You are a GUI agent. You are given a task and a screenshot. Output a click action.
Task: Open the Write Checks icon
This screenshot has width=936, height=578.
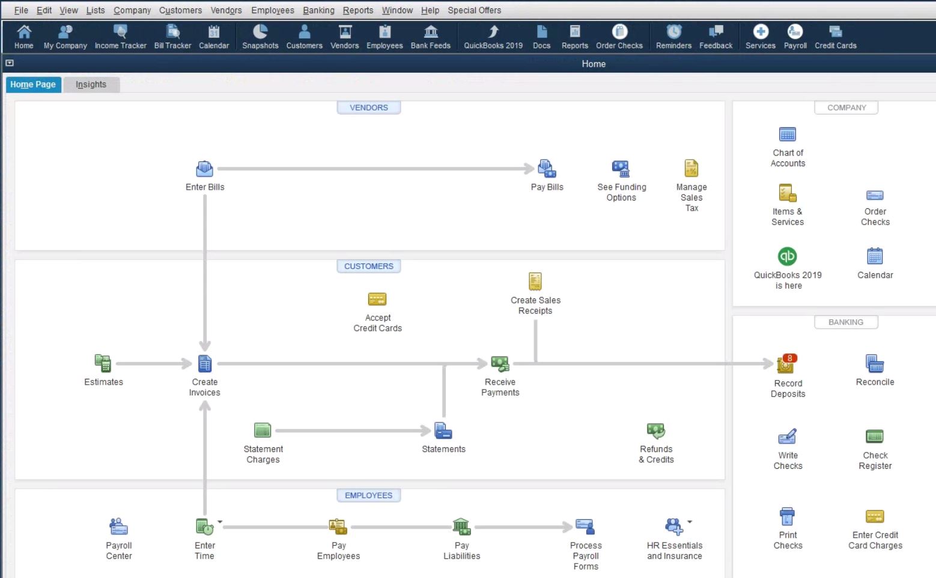(788, 436)
